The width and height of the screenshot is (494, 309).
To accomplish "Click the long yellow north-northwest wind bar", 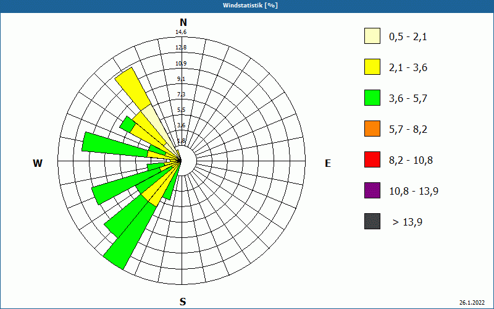I will click(134, 89).
